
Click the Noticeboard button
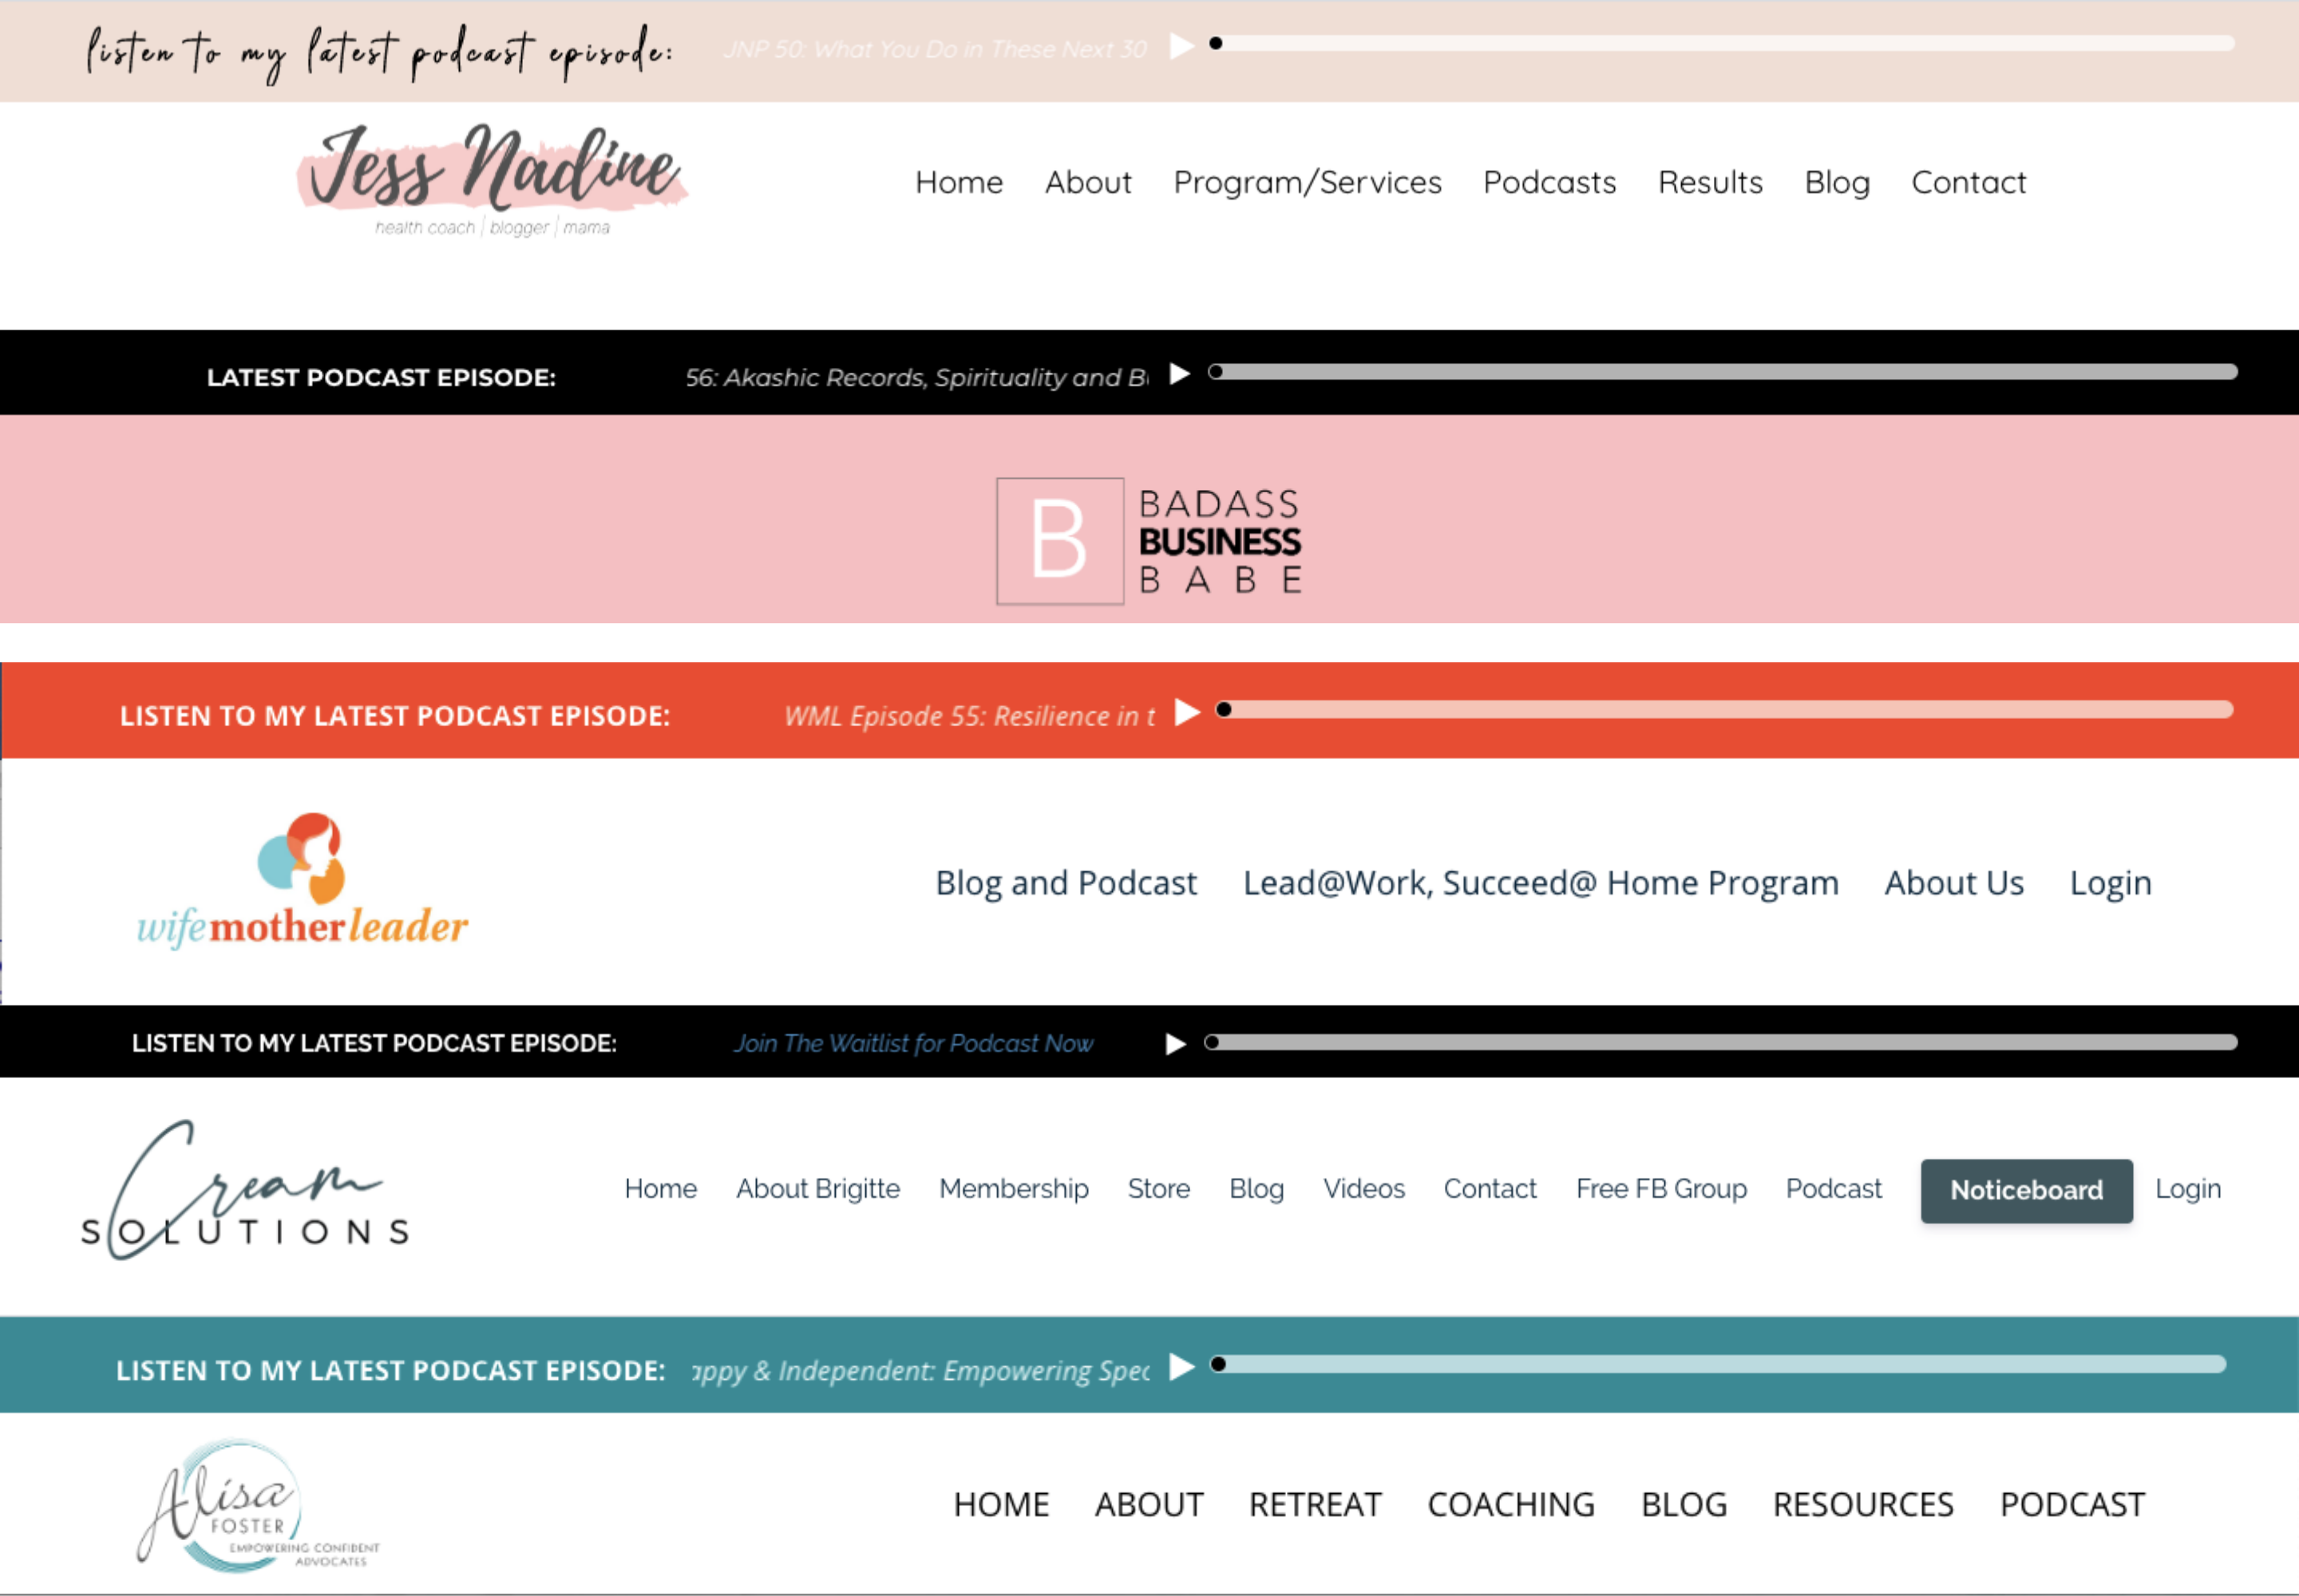click(2027, 1191)
